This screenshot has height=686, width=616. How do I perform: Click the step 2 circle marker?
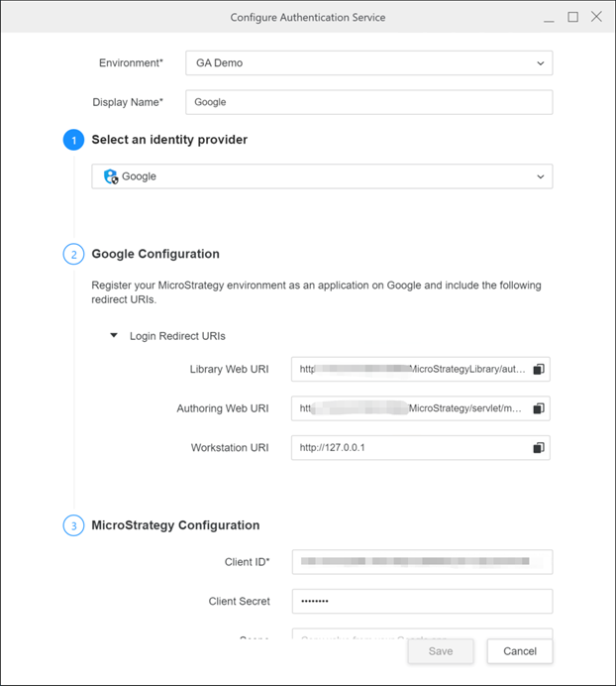pos(73,255)
